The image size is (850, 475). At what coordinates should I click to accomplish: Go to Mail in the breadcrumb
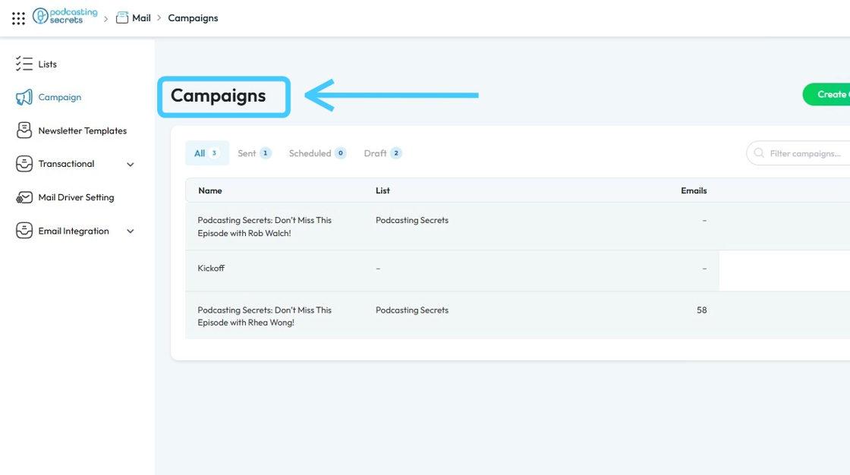click(141, 18)
